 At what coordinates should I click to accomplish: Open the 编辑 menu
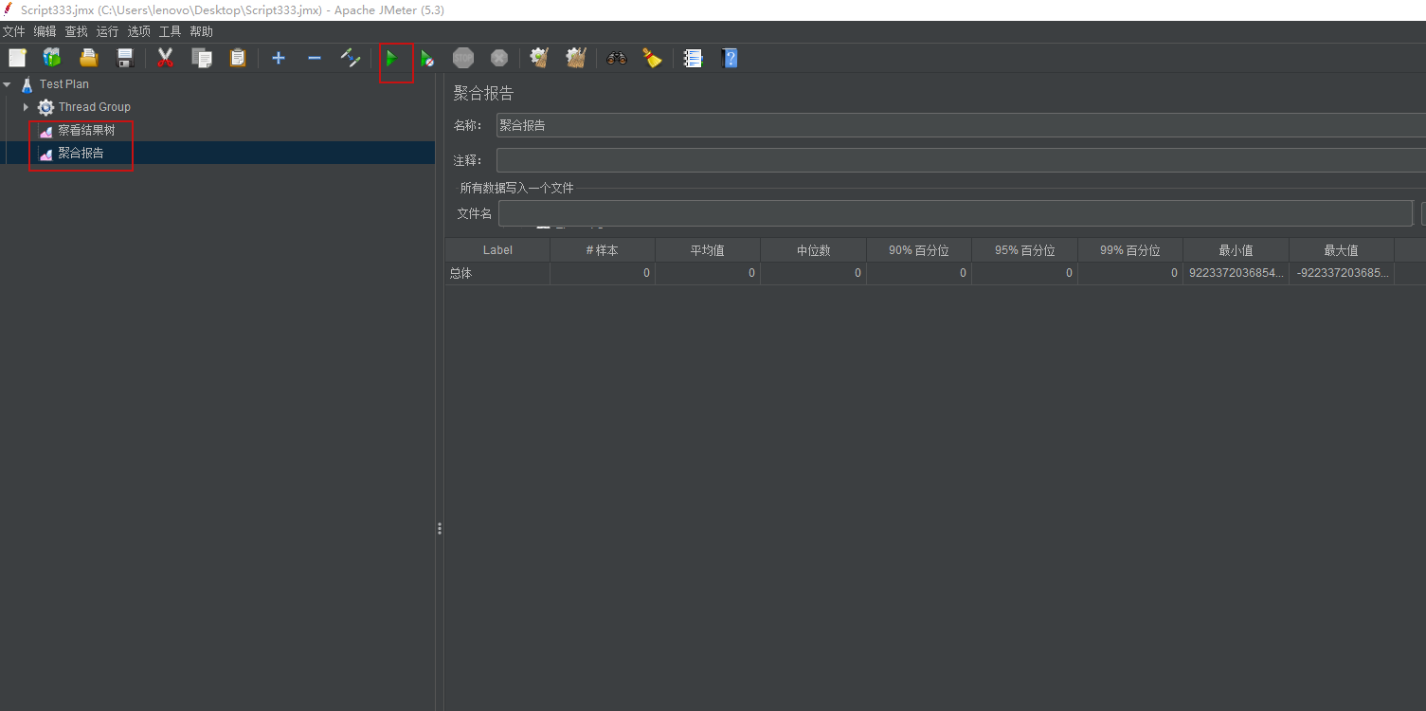(45, 31)
